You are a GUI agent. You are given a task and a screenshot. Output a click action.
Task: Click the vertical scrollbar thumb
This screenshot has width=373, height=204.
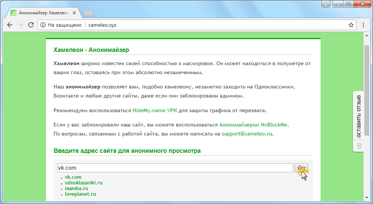point(367,90)
